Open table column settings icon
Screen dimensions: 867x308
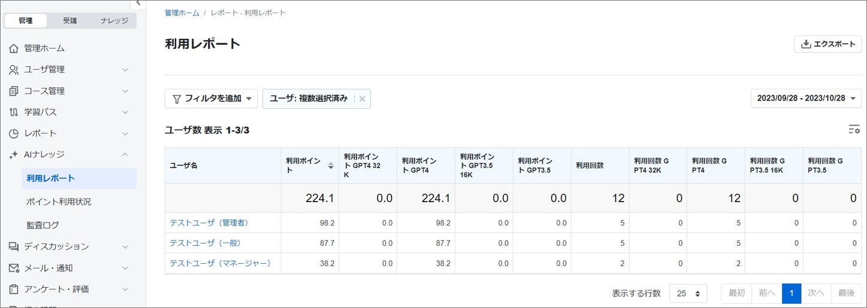click(854, 130)
